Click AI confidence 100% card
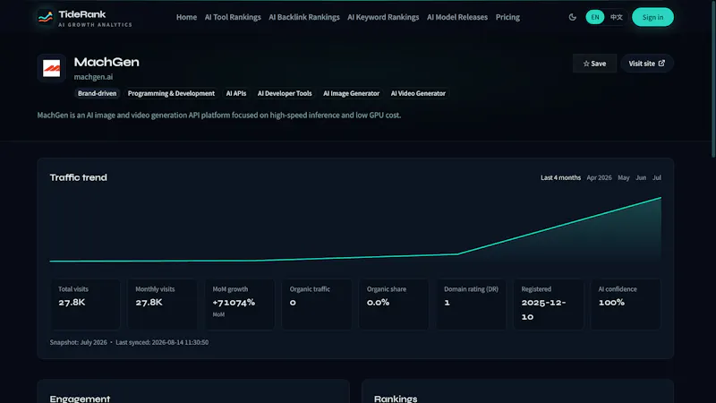Viewport: 716px width, 403px height. tap(626, 304)
